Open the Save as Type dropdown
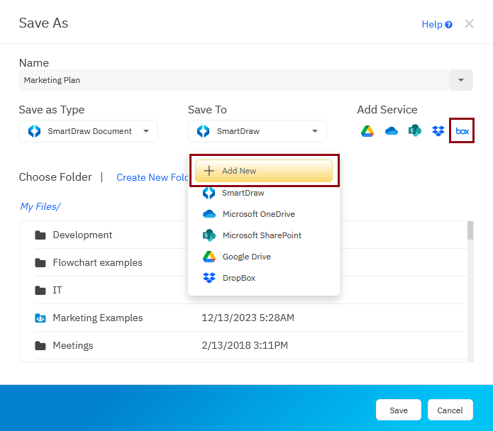This screenshot has width=493, height=431. pos(89,131)
